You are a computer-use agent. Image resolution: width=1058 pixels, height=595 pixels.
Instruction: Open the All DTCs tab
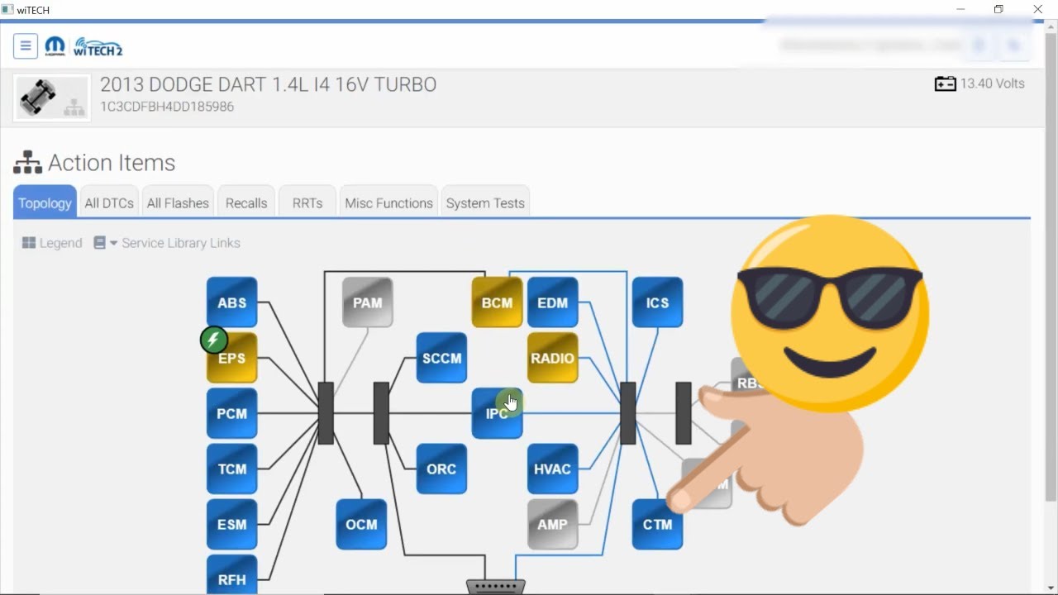(109, 202)
